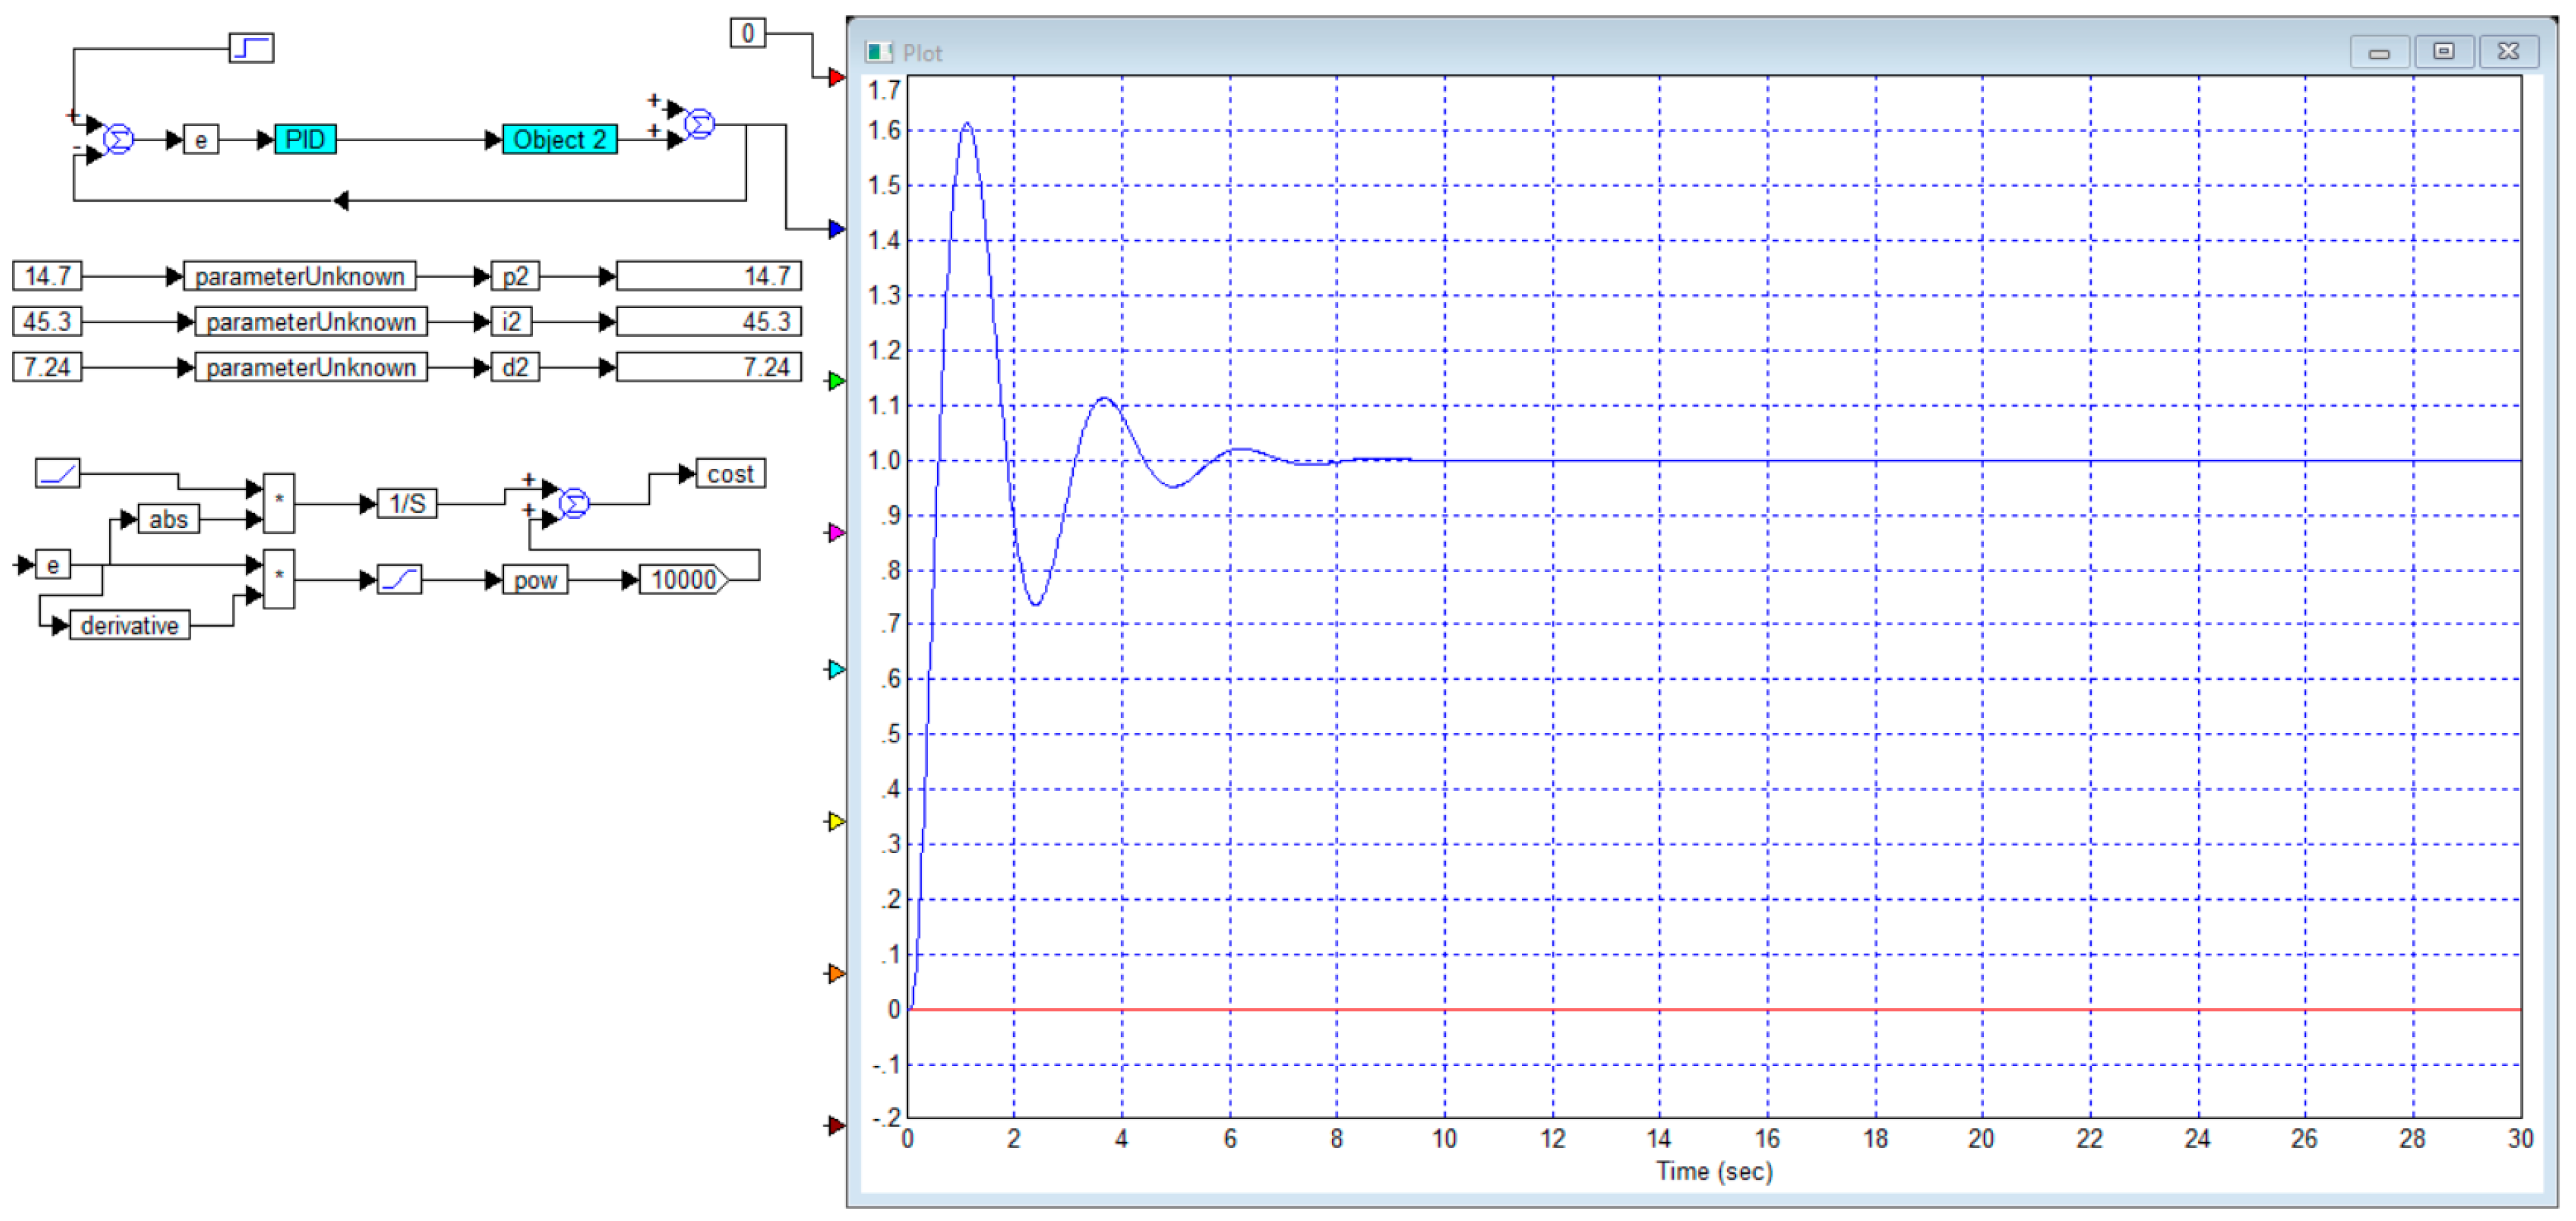Screen dimensions: 2576x1221
Task: Click the 1.7 label on the plot y-axis
Action: click(884, 90)
